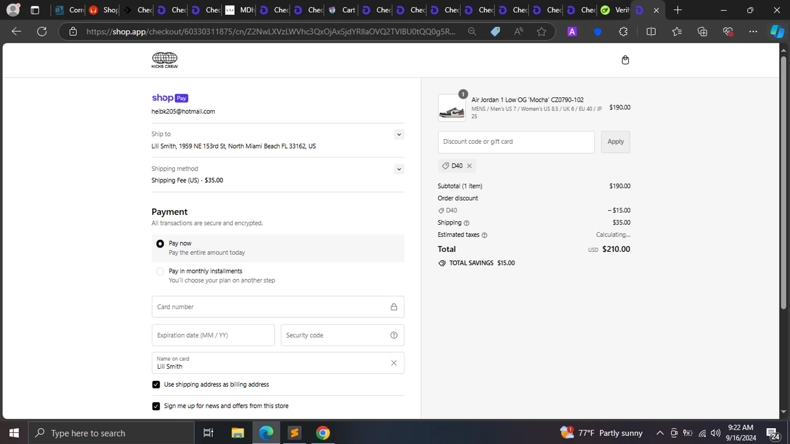Open the Windows Start menu
The width and height of the screenshot is (790, 444).
pyautogui.click(x=14, y=433)
